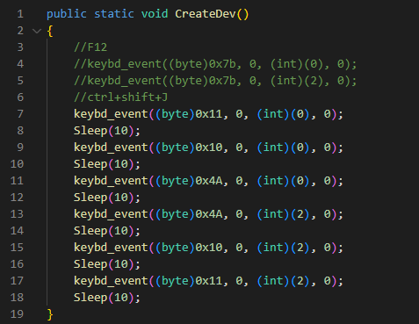
Task: Click the 0x11 value on line 7
Action: (209, 114)
